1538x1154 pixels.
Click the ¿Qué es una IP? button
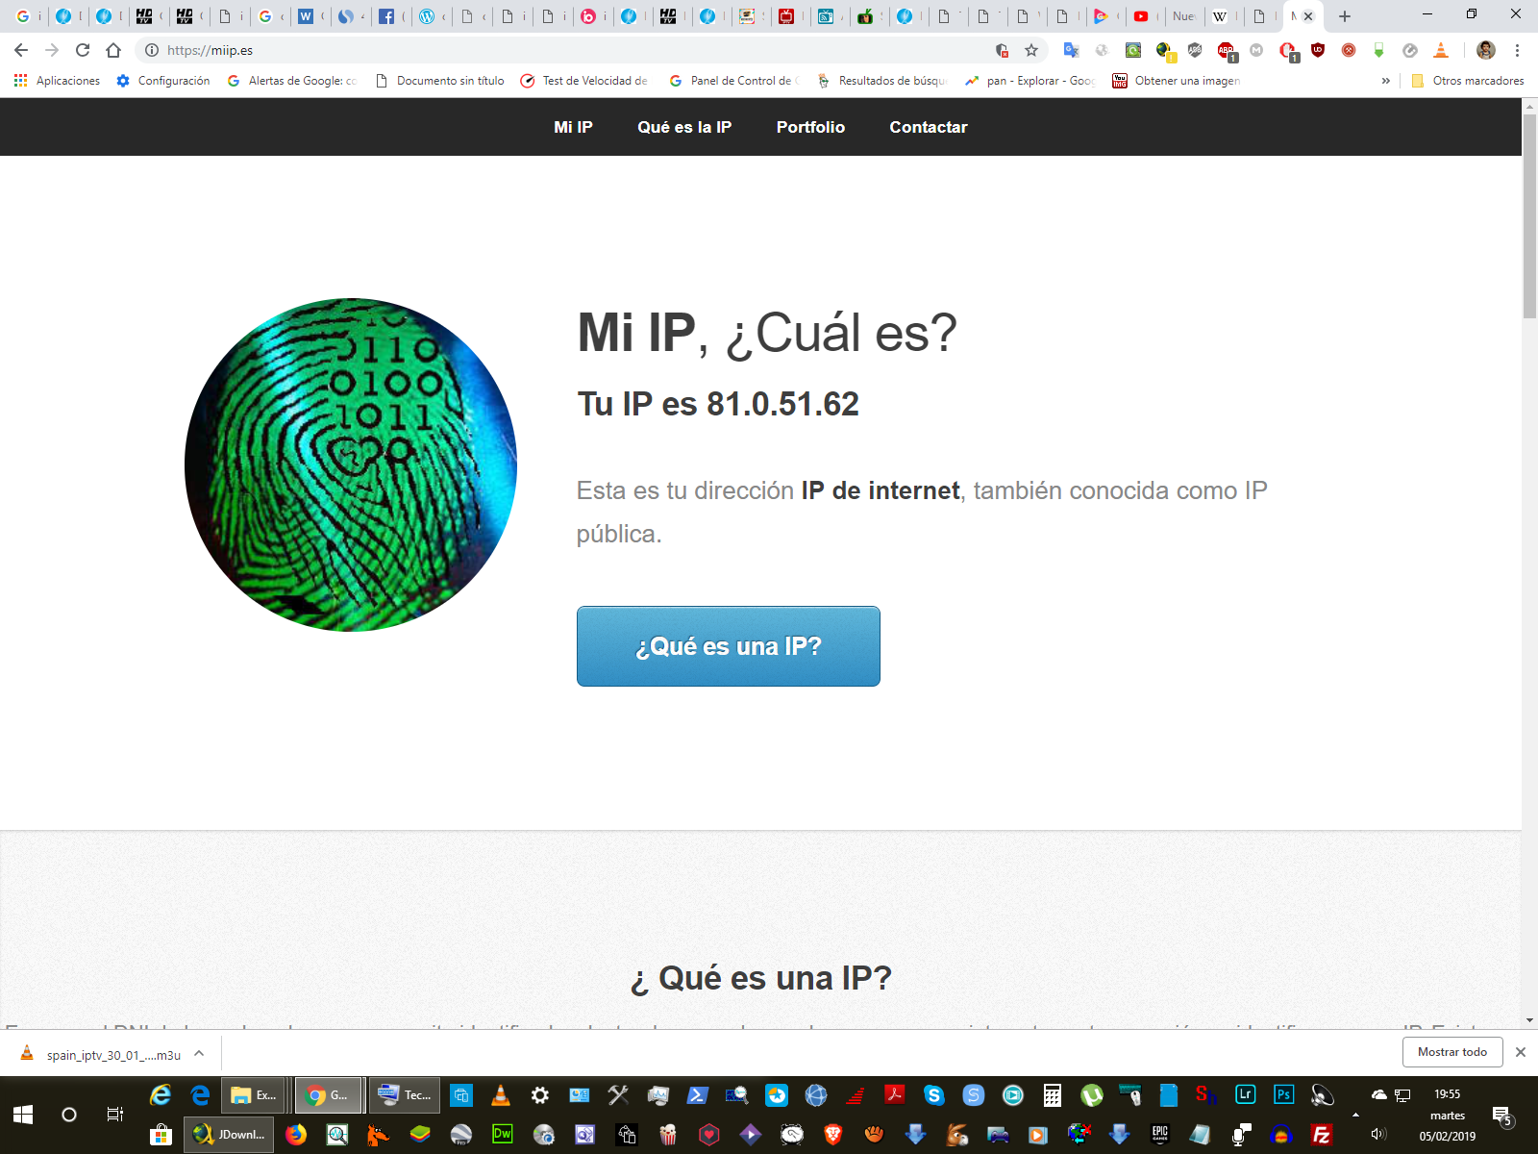729,646
